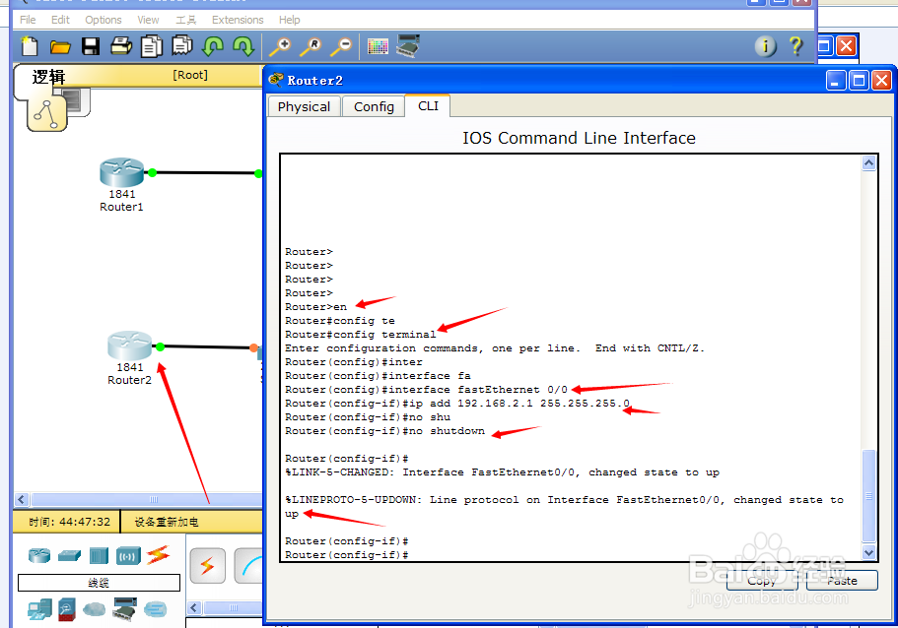Image resolution: width=898 pixels, height=628 pixels.
Task: Click the CLI scrollbar down arrow
Action: tap(868, 552)
